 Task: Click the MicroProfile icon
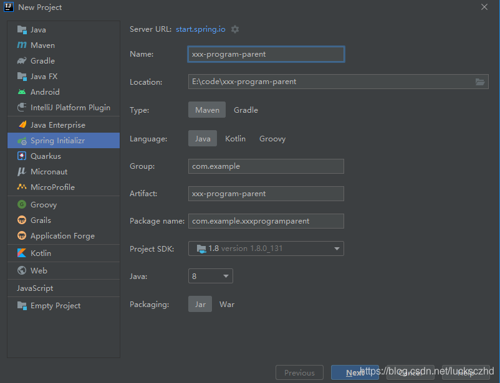[x=22, y=187]
